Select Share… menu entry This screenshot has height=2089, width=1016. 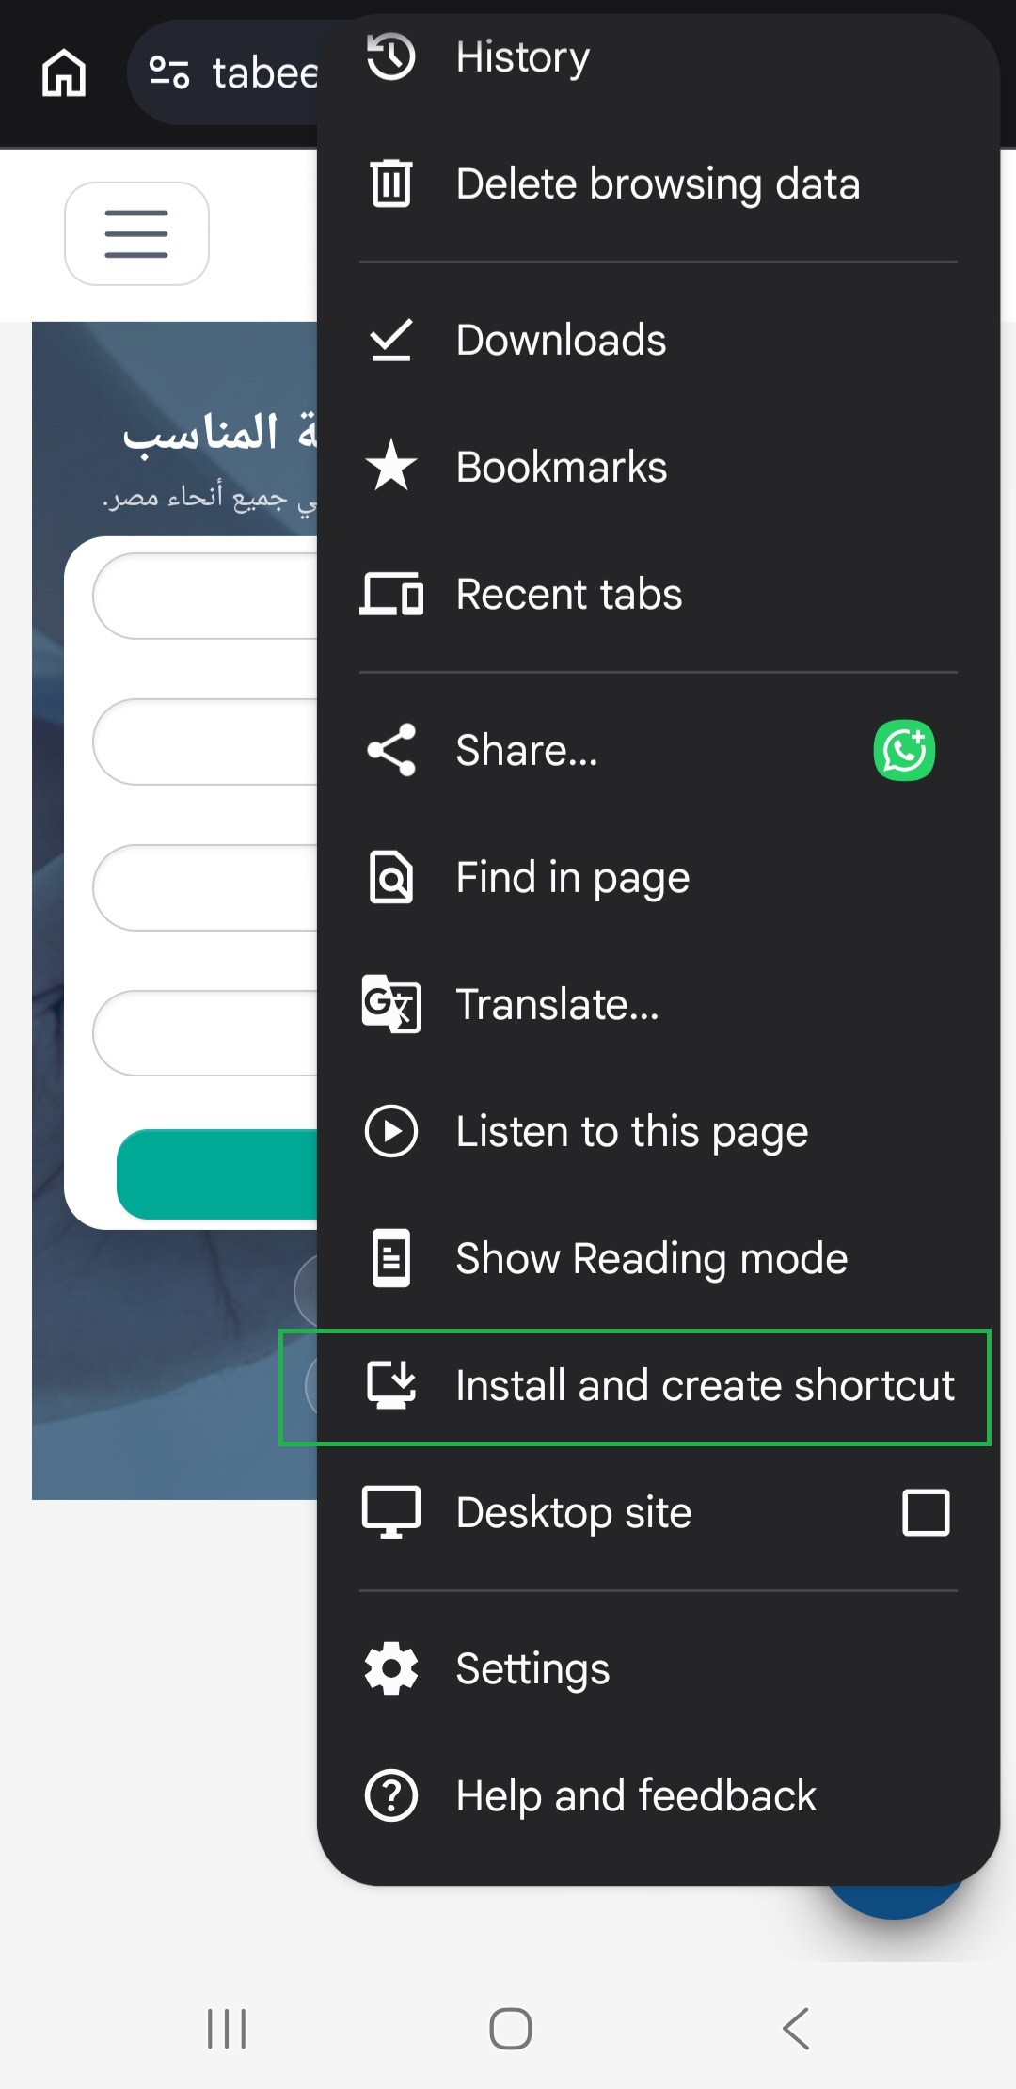coord(659,750)
